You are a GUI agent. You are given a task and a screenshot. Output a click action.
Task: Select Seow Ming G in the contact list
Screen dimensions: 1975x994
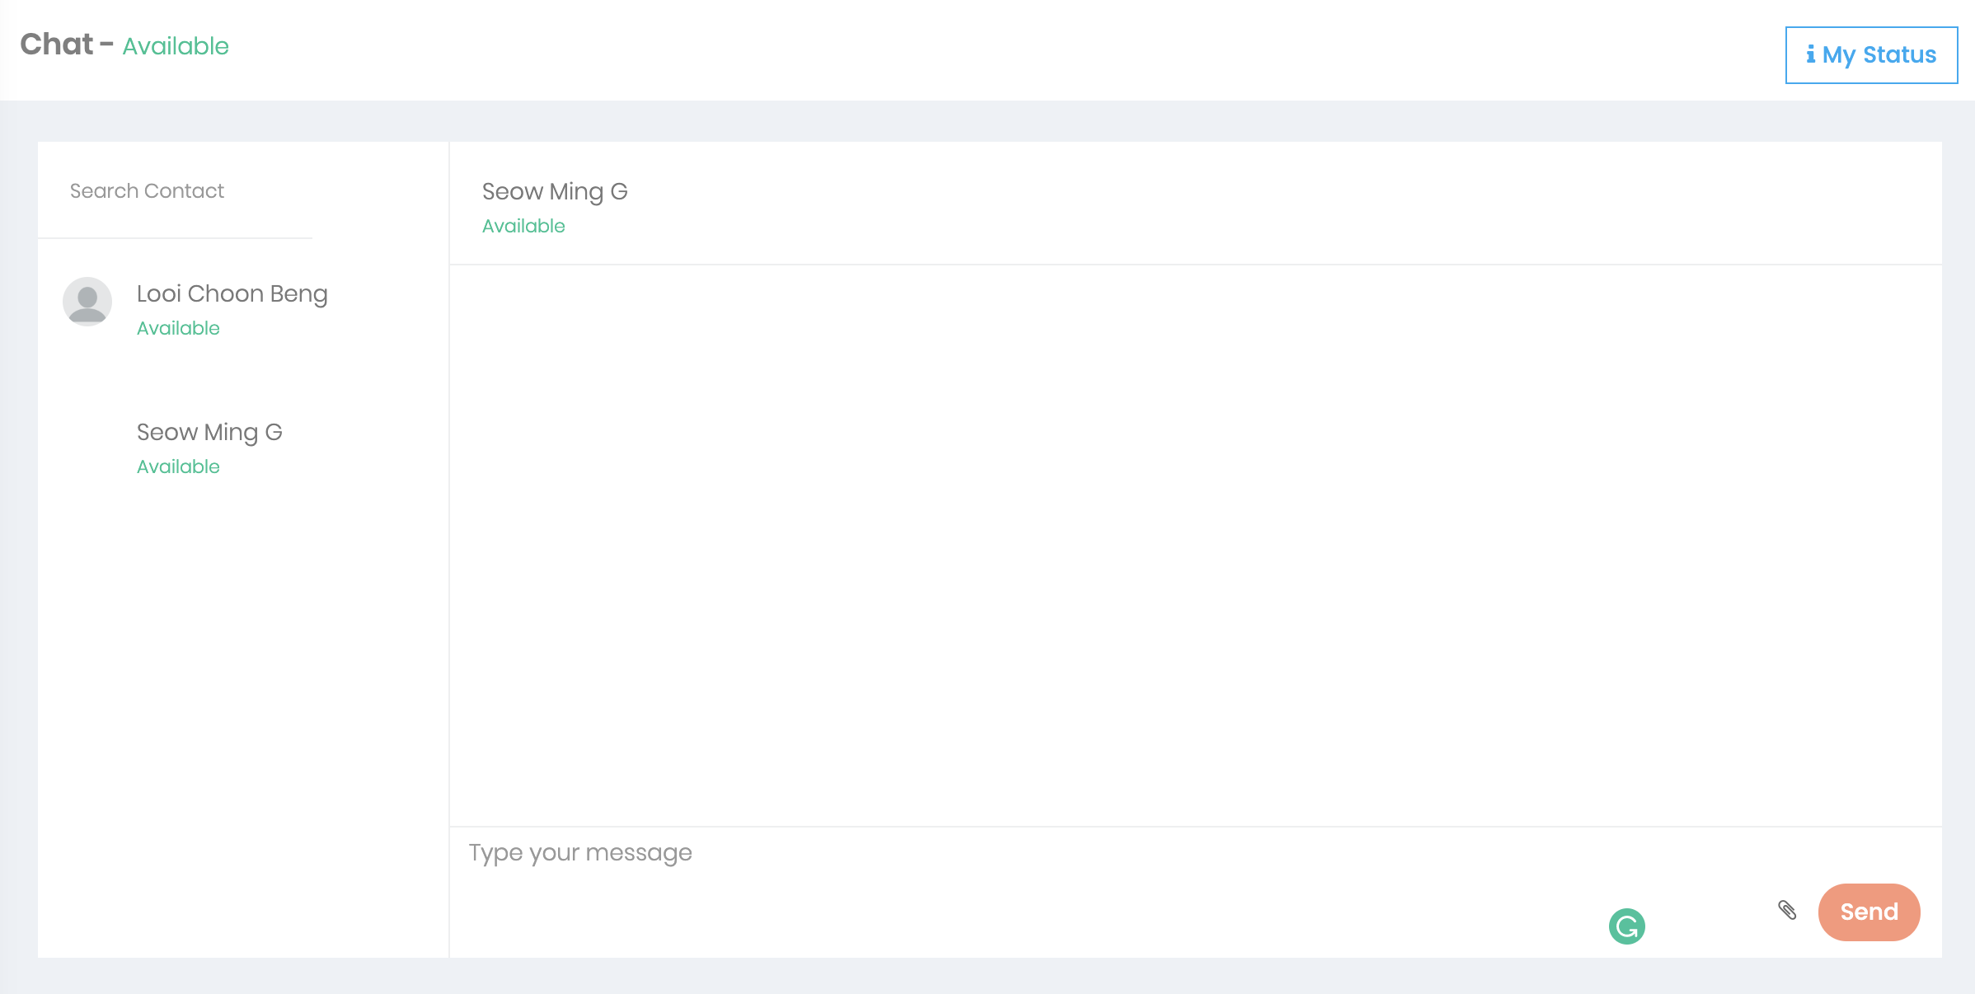(209, 433)
